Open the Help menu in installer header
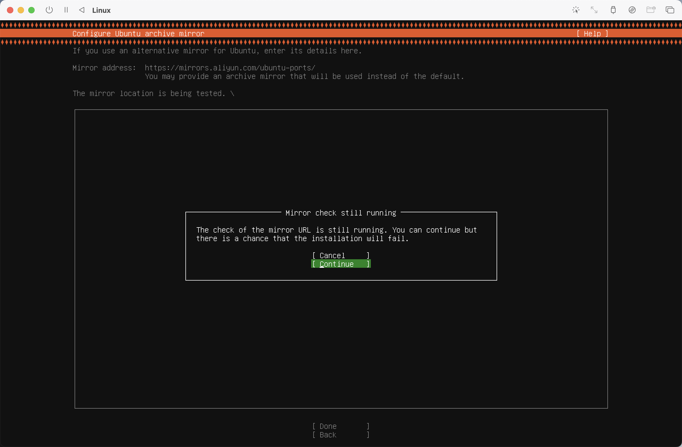 coord(592,34)
